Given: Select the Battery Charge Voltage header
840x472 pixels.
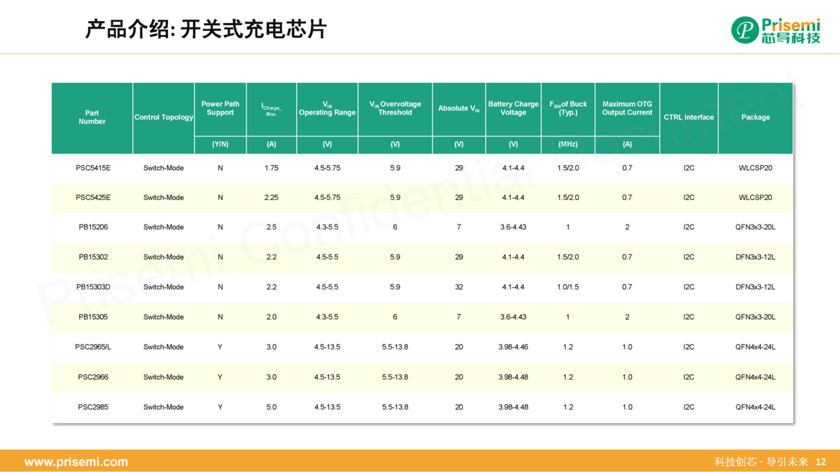Looking at the screenshot, I should click(513, 108).
